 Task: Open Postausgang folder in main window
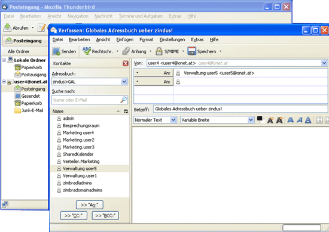tap(31, 75)
